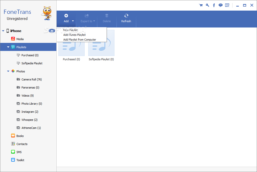Image resolution: width=257 pixels, height=172 pixels.
Task: Click the Softpedia Playlist (0) caption
Action: (x=101, y=59)
